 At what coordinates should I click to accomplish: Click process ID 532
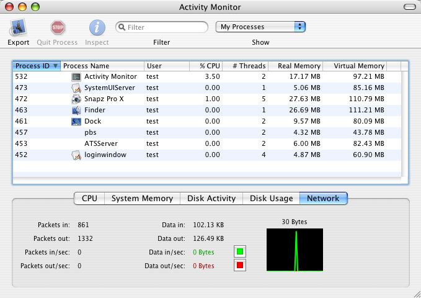coord(21,76)
